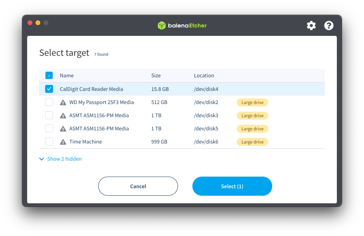The height and width of the screenshot is (236, 364).
Task: Tick the Time Machine drive checkbox
Action: pyautogui.click(x=49, y=142)
